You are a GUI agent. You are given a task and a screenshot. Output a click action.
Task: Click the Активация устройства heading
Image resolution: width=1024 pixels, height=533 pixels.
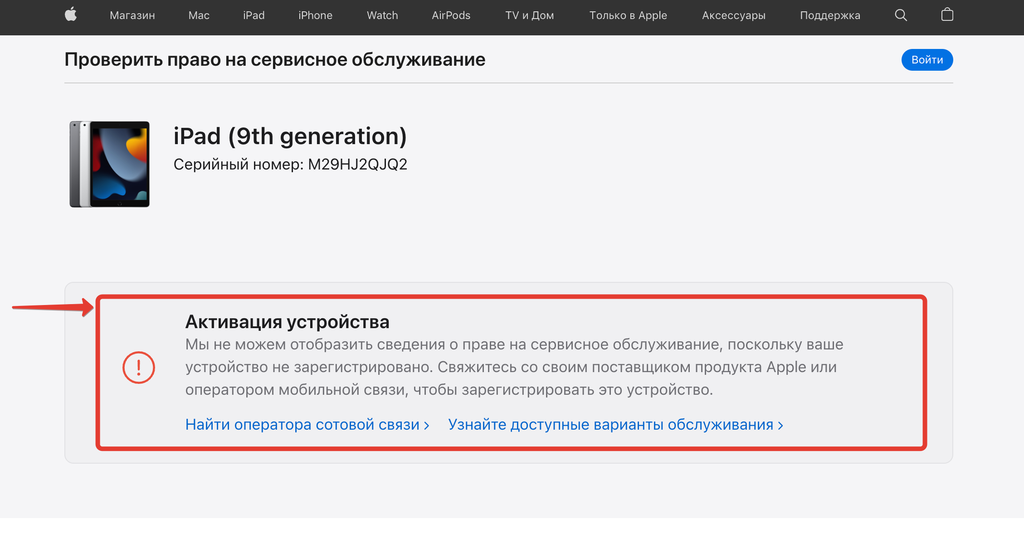tap(288, 322)
